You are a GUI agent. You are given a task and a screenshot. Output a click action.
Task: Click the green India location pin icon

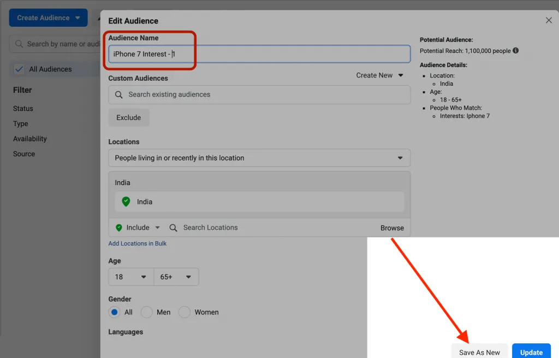[126, 201]
